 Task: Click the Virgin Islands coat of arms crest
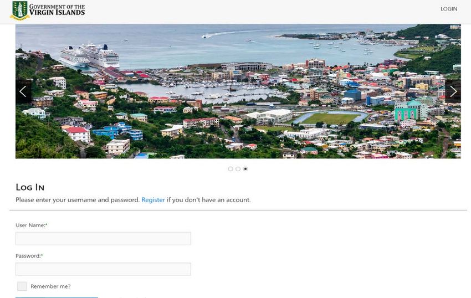tap(20, 11)
